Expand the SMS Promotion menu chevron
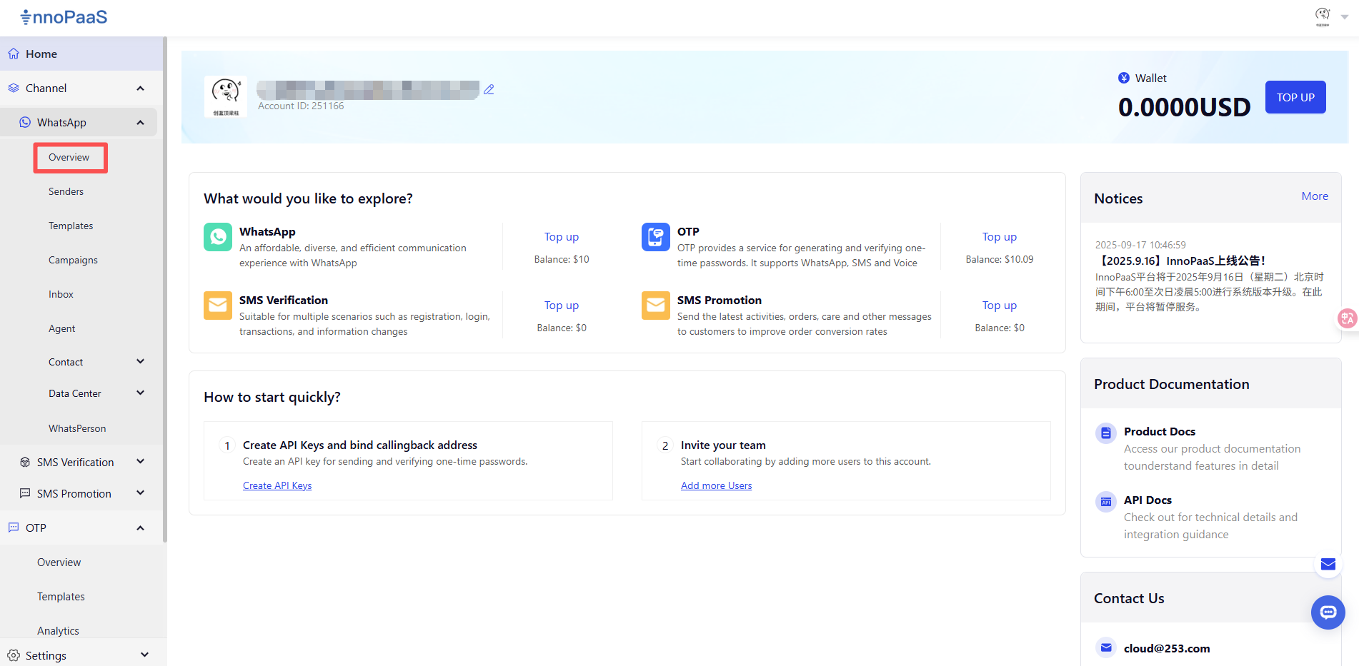Image resolution: width=1359 pixels, height=666 pixels. [x=140, y=493]
